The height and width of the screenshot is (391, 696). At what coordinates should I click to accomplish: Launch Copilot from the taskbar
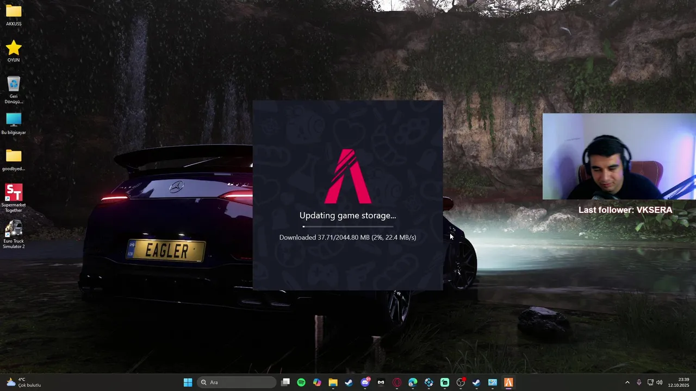click(317, 382)
